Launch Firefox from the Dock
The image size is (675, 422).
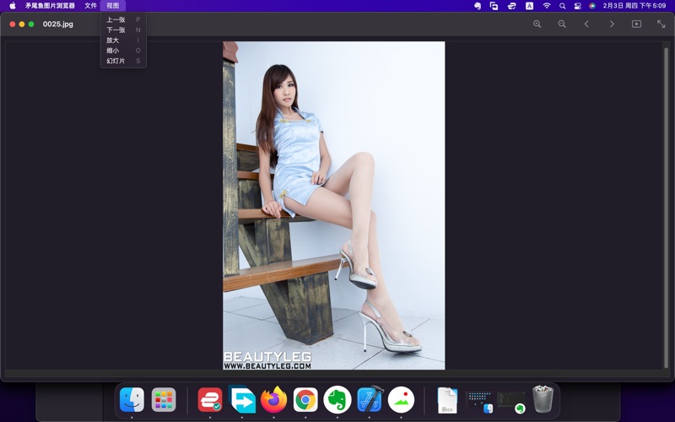pos(273,399)
